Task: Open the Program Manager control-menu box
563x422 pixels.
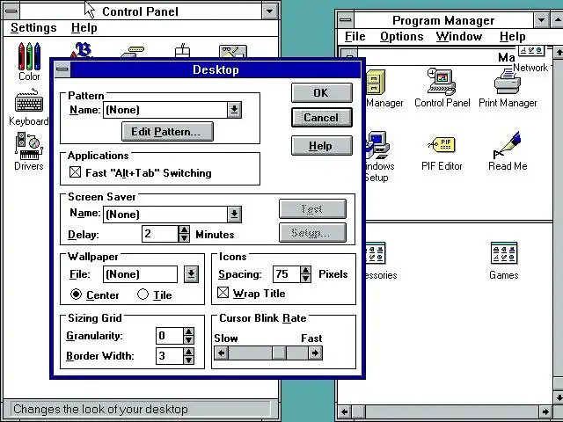Action: pyautogui.click(x=346, y=19)
